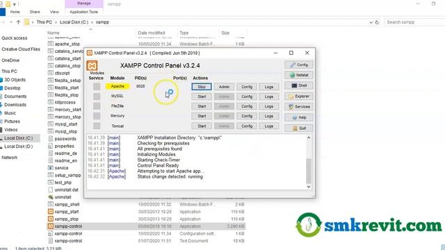Toggle Tomcat service checkbox

(97, 126)
